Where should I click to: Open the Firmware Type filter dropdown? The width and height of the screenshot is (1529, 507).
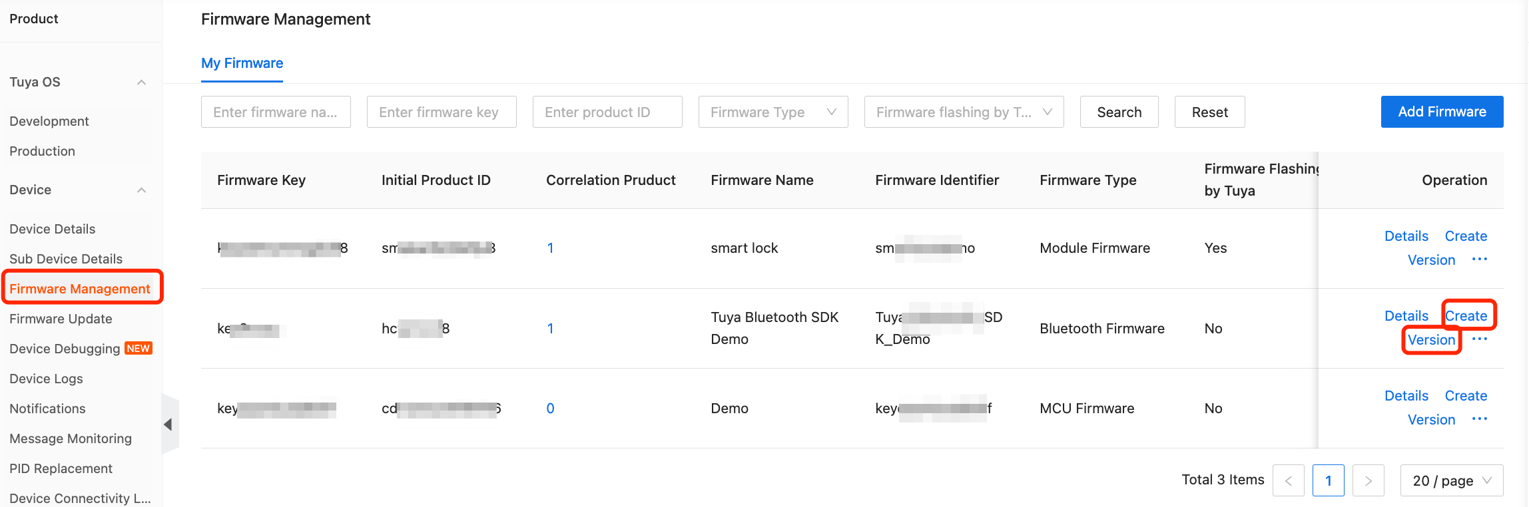(x=772, y=112)
